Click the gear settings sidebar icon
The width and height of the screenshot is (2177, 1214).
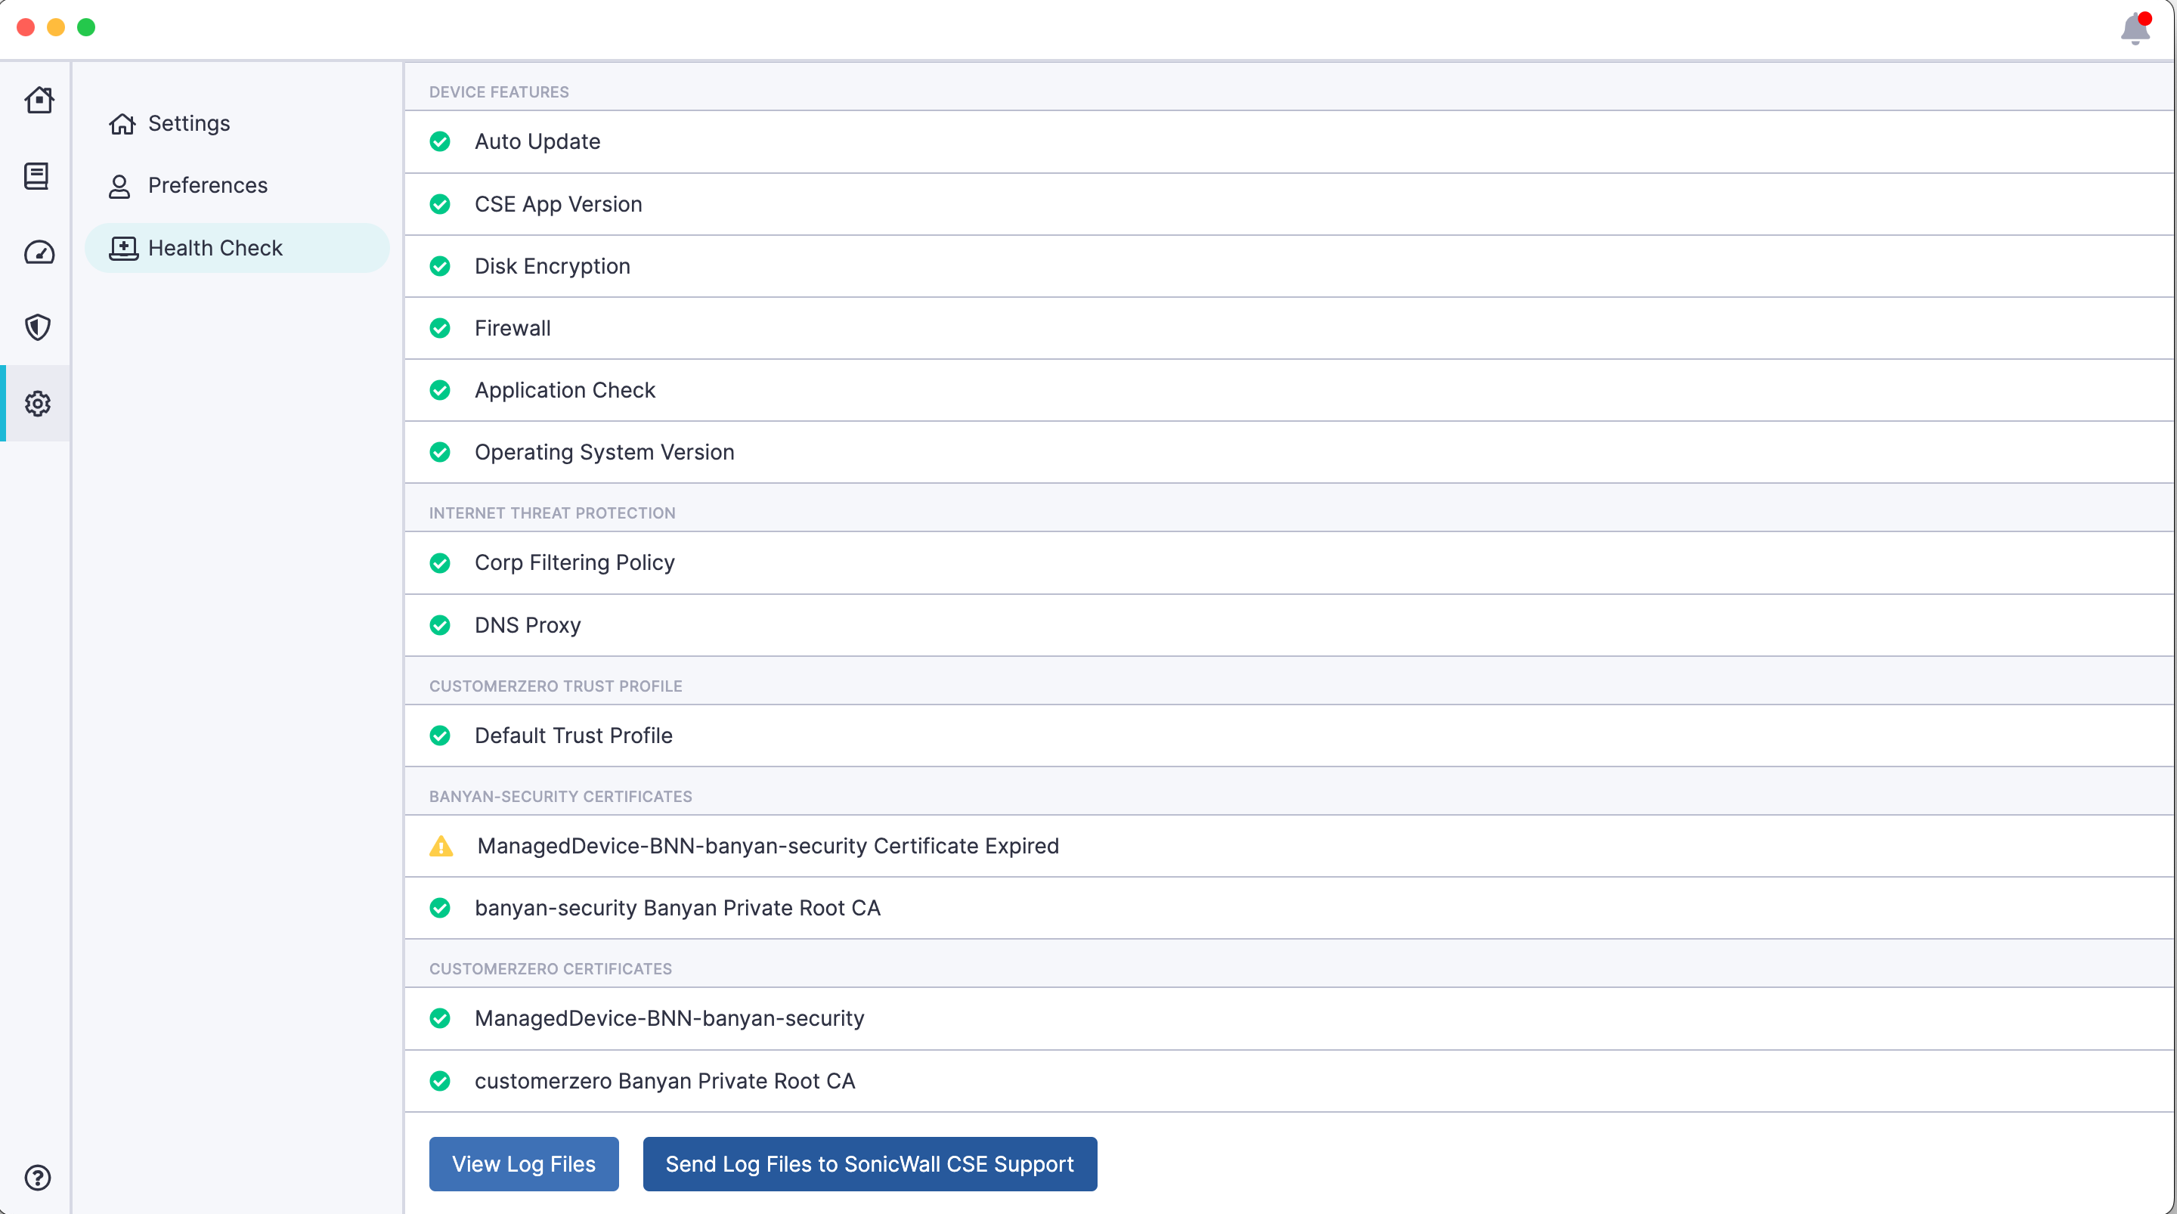38,403
